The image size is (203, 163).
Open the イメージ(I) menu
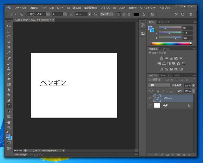(x=48, y=8)
